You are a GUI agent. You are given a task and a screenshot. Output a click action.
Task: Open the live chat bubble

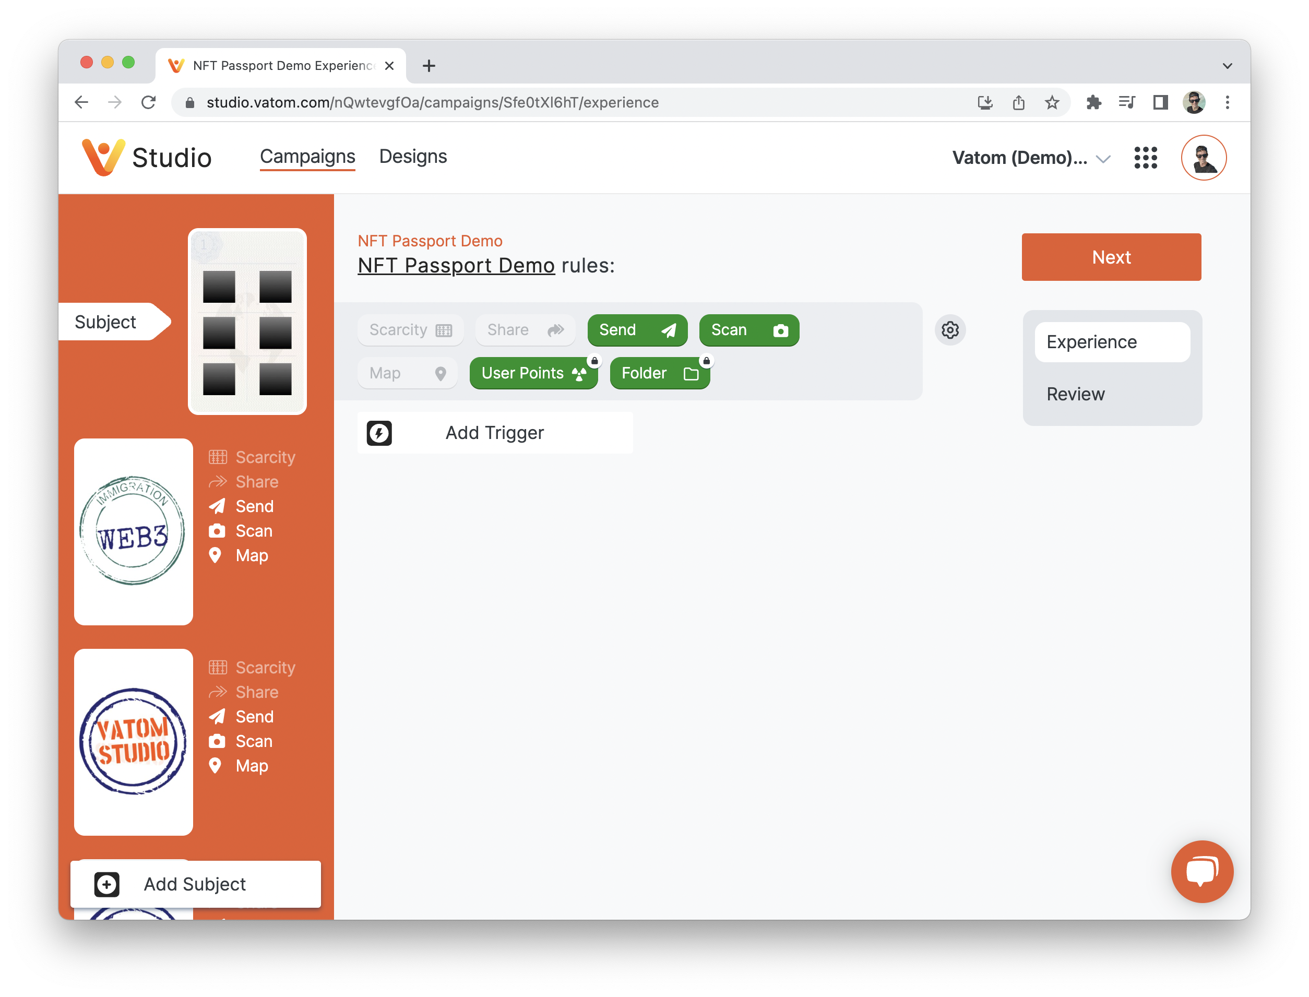(x=1201, y=871)
